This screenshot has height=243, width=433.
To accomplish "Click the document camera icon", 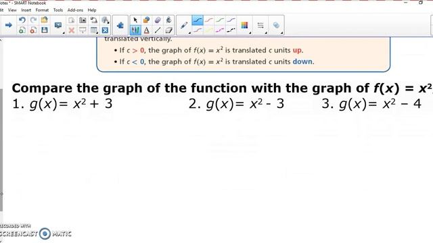I will (x=94, y=20).
